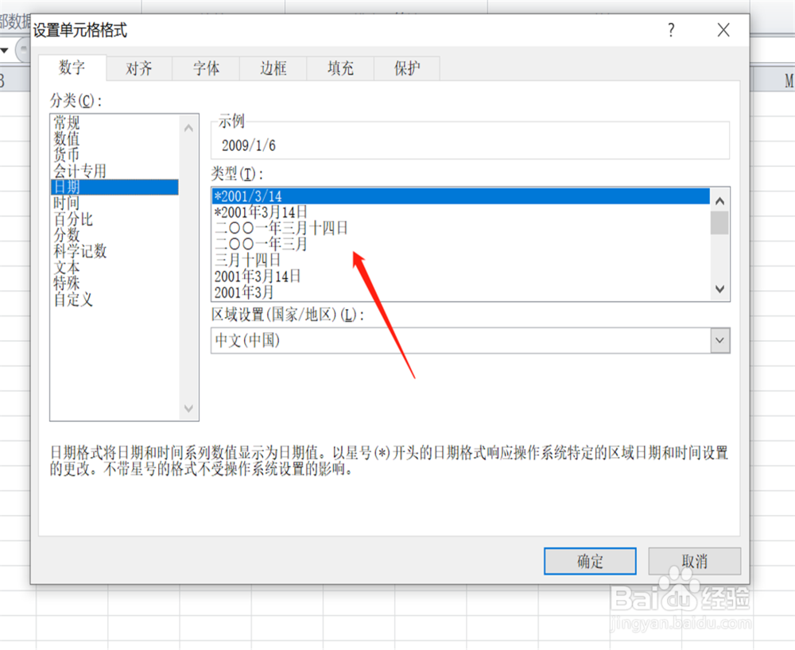Select 常规 category
Image resolution: width=795 pixels, height=650 pixels.
click(x=114, y=122)
